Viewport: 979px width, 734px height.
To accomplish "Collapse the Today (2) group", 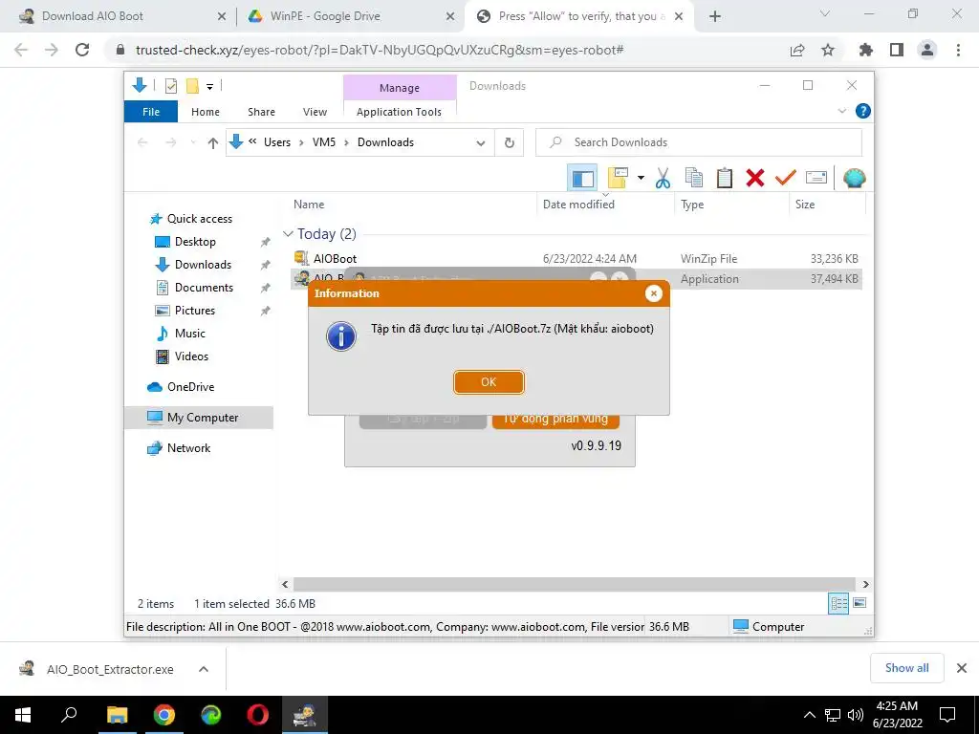I will pos(288,234).
